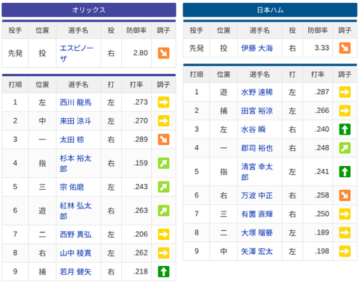Click the 2.80 ERA value
The width and height of the screenshot is (359, 284).
pos(141,53)
